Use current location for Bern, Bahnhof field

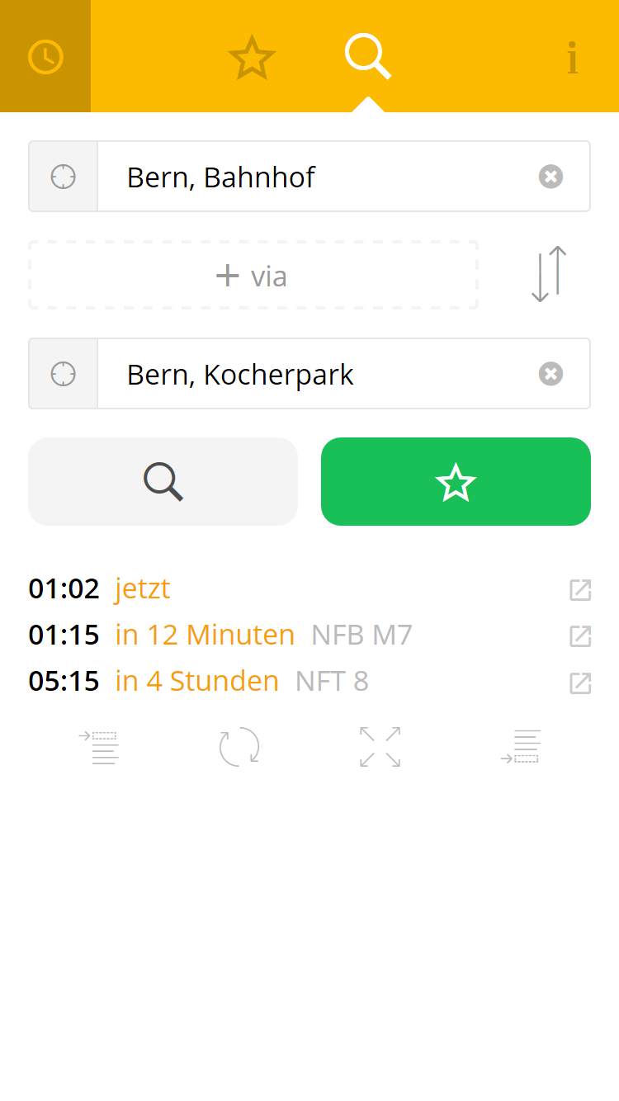[64, 177]
